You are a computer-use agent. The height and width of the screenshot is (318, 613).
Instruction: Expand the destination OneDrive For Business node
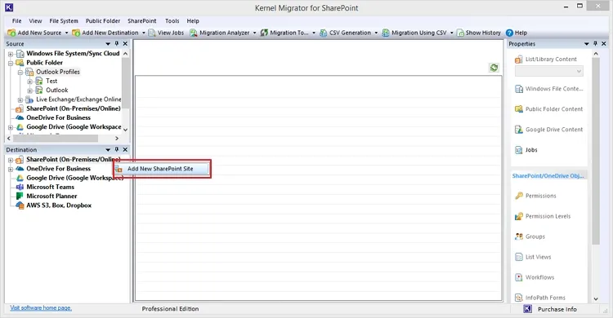[x=11, y=169]
